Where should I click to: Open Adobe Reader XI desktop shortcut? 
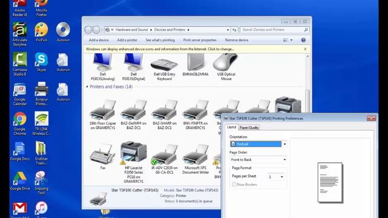pyautogui.click(x=20, y=8)
